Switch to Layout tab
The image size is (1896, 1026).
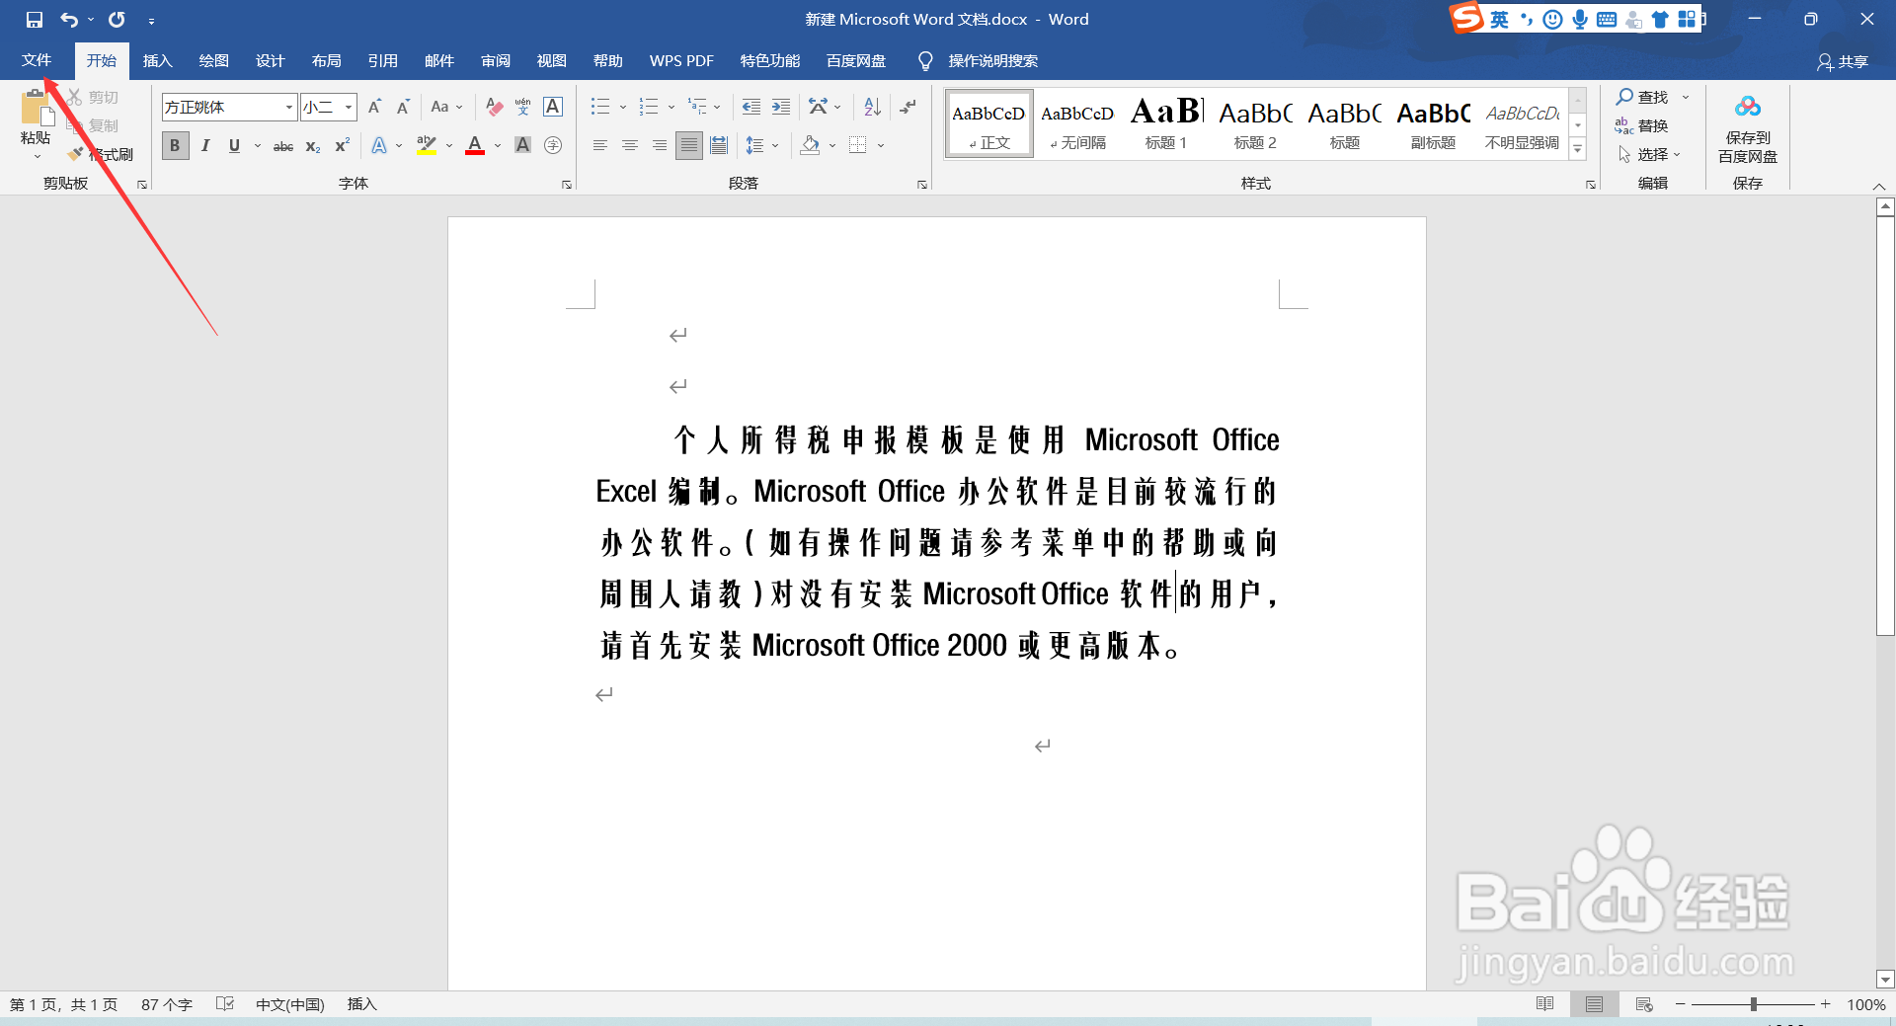(x=326, y=61)
